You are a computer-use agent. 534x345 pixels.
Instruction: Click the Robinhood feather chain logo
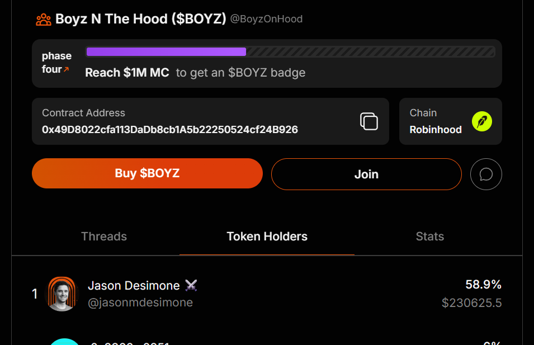point(482,121)
